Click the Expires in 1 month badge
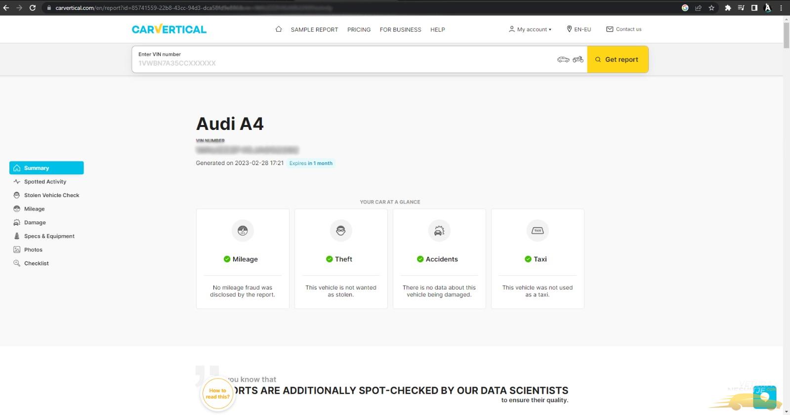Screen dimensions: 790x415 311,163
